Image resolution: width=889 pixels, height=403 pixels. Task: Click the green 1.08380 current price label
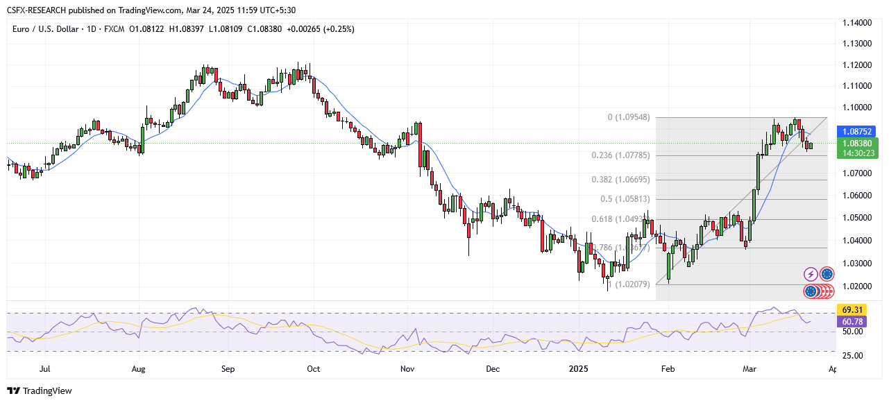(x=857, y=144)
